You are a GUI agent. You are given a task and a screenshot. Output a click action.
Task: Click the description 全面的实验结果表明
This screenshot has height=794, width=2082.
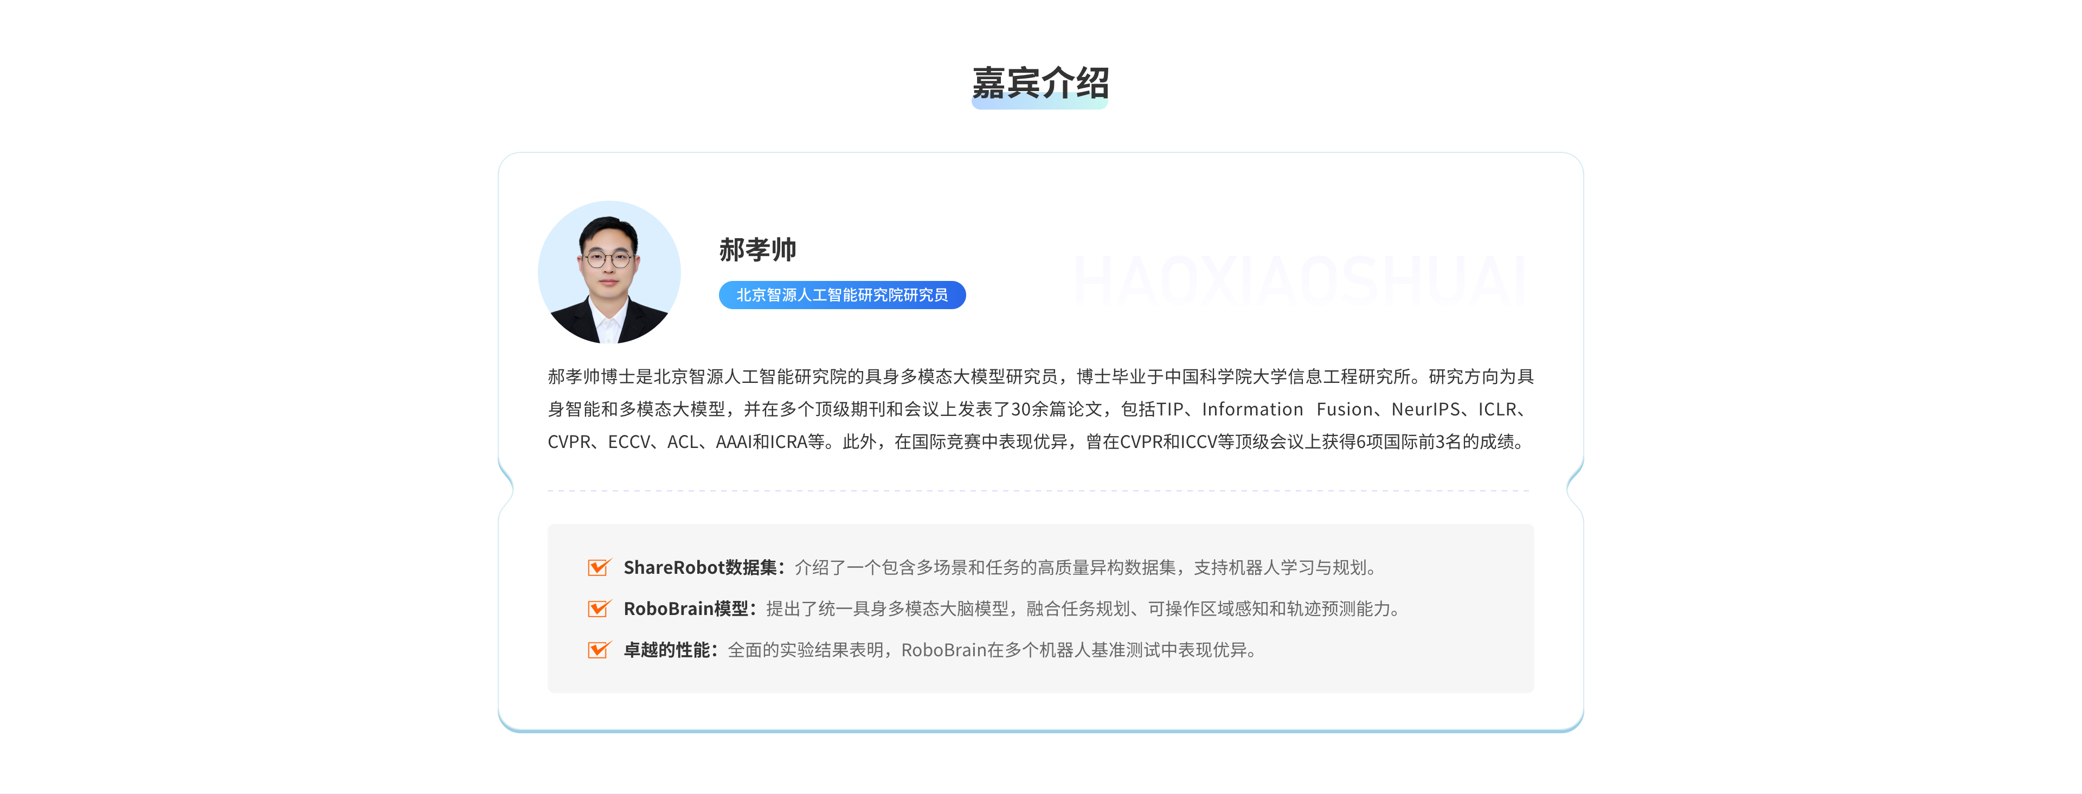click(805, 650)
